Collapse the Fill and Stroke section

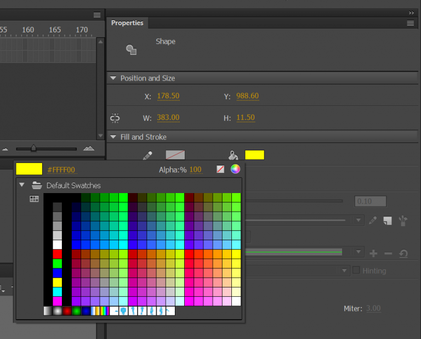(x=113, y=137)
